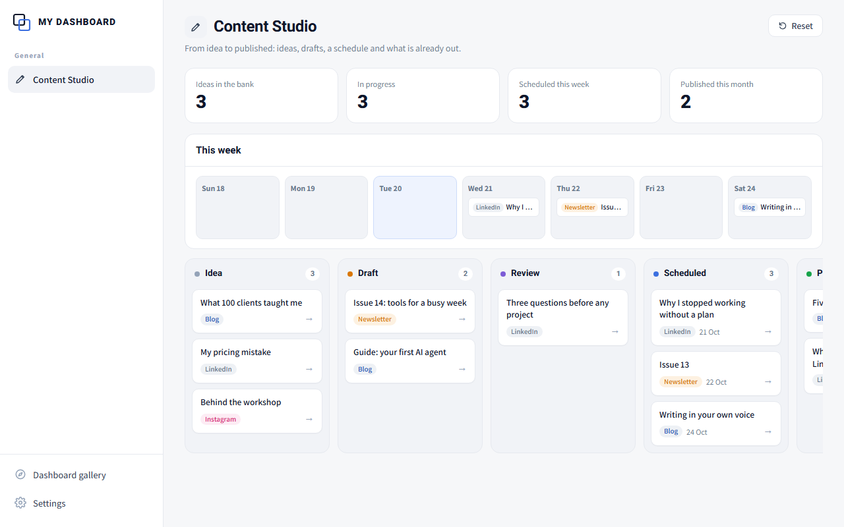This screenshot has width=844, height=527.
Task: Click arrow on 'Behind the workshop' card
Action: [309, 420]
